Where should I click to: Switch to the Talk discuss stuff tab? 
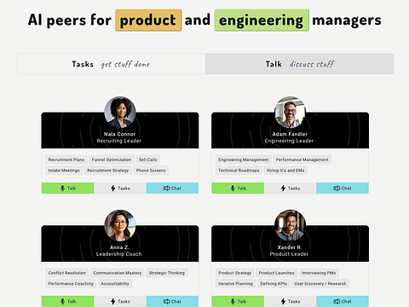300,64
